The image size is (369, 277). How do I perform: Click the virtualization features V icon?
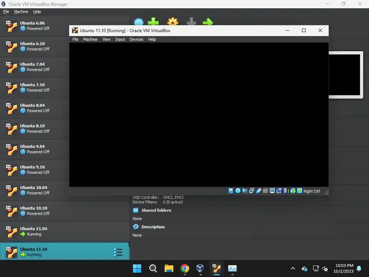pyautogui.click(x=286, y=191)
